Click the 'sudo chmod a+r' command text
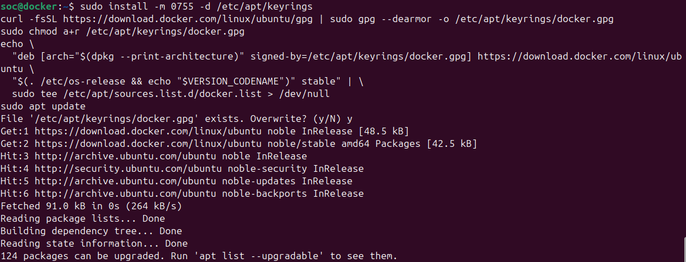Screen dimensions: 686x262 coord(40,32)
